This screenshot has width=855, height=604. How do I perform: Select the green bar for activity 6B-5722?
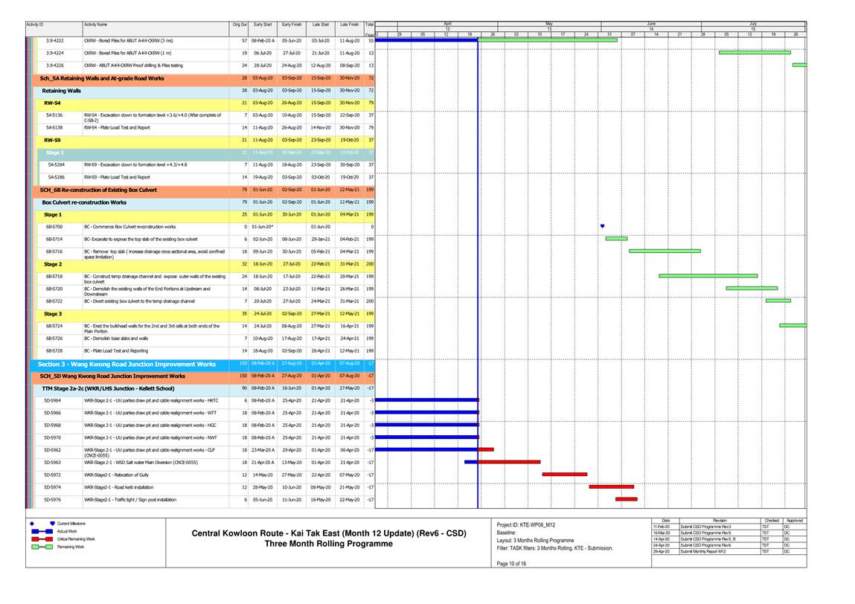[778, 301]
